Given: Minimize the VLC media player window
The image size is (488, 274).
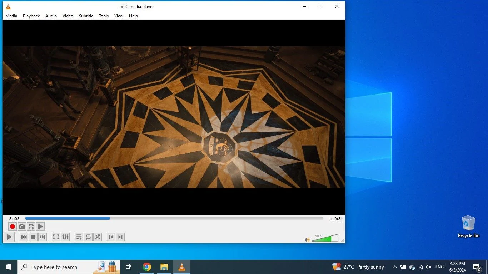Looking at the screenshot, I should pos(304,6).
